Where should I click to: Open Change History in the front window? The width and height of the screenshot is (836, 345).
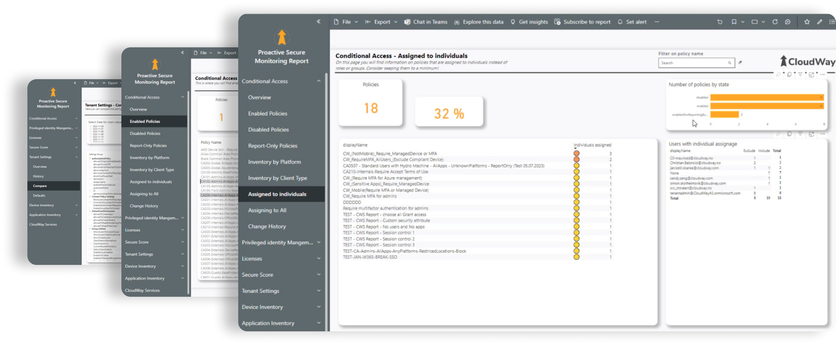267,227
